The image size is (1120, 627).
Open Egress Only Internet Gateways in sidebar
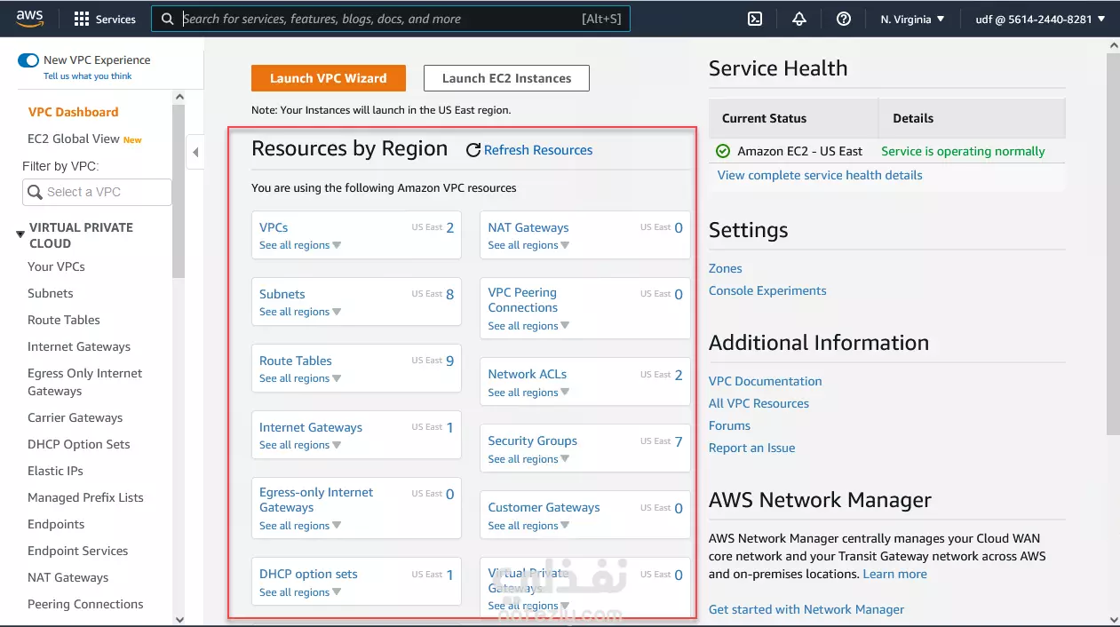click(x=84, y=382)
